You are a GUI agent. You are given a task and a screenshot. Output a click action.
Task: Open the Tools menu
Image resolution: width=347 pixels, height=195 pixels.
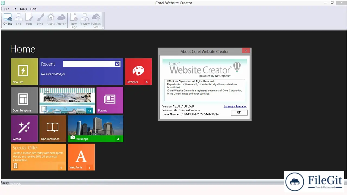coord(23,9)
